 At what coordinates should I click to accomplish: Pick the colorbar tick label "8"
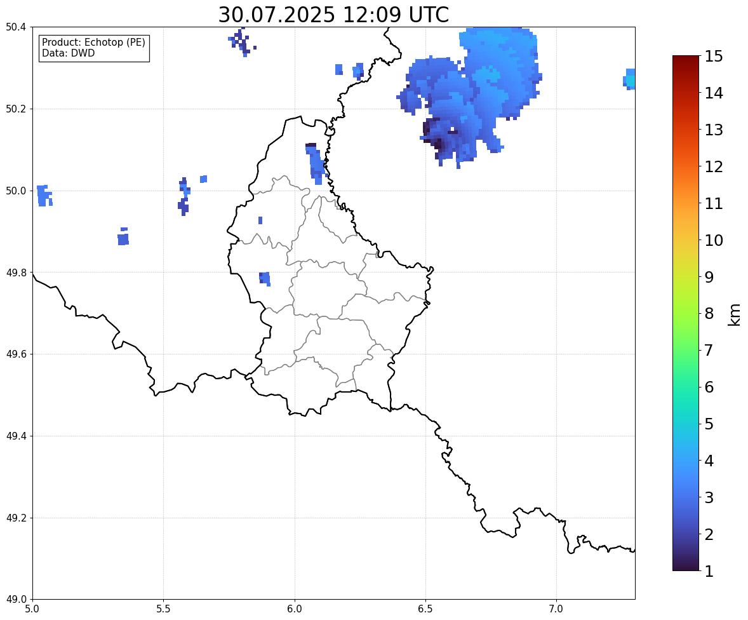[709, 314]
